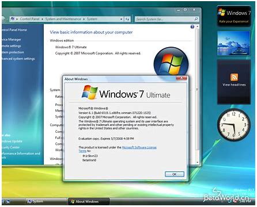The image size is (257, 207).
Task: Open Advanced system settings link
Action: (18, 59)
